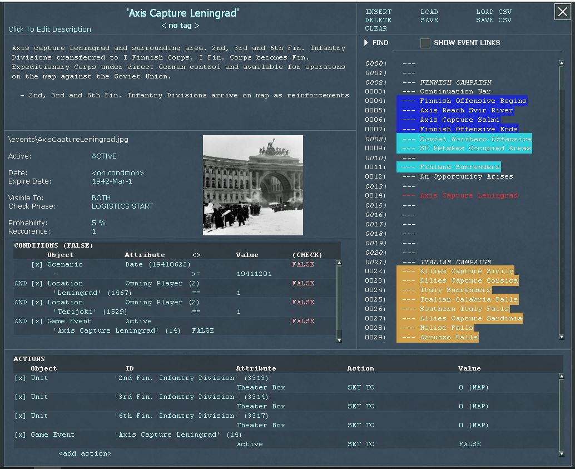575x469 pixels.
Task: Toggle [x] for 2nd Fin. Infantry Division action
Action: tap(20, 378)
